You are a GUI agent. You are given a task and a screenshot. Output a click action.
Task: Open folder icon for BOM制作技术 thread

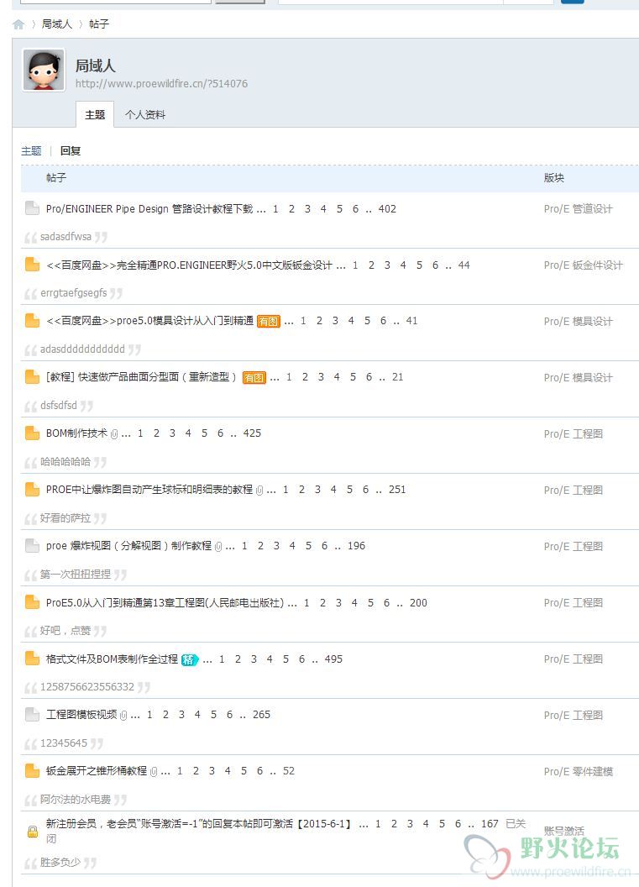pos(32,433)
